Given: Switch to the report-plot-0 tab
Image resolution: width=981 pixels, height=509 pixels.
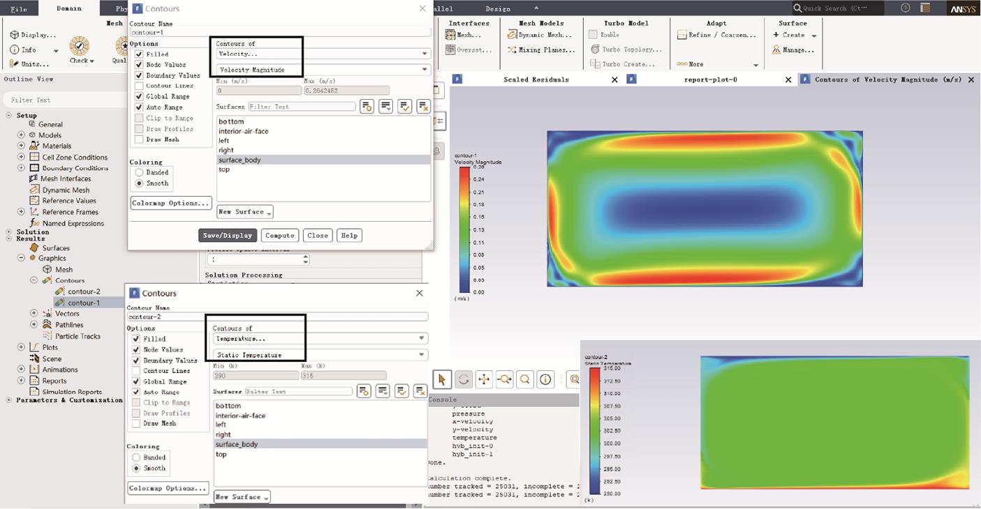Looking at the screenshot, I should coord(710,79).
